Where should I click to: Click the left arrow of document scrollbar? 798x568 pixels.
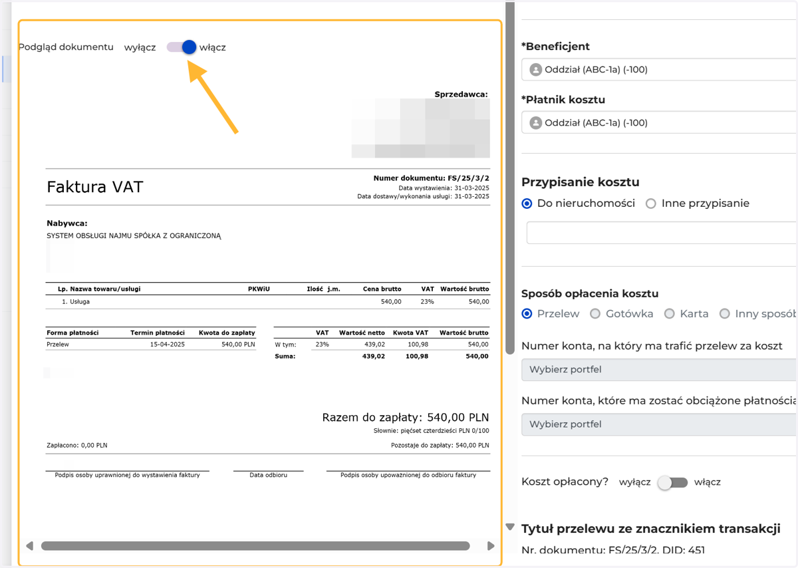pos(29,546)
